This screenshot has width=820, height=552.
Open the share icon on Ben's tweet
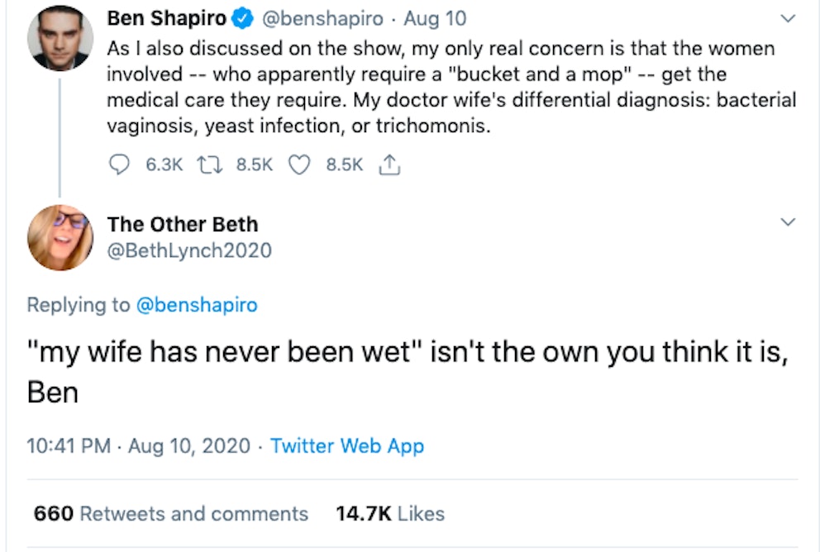click(x=389, y=164)
